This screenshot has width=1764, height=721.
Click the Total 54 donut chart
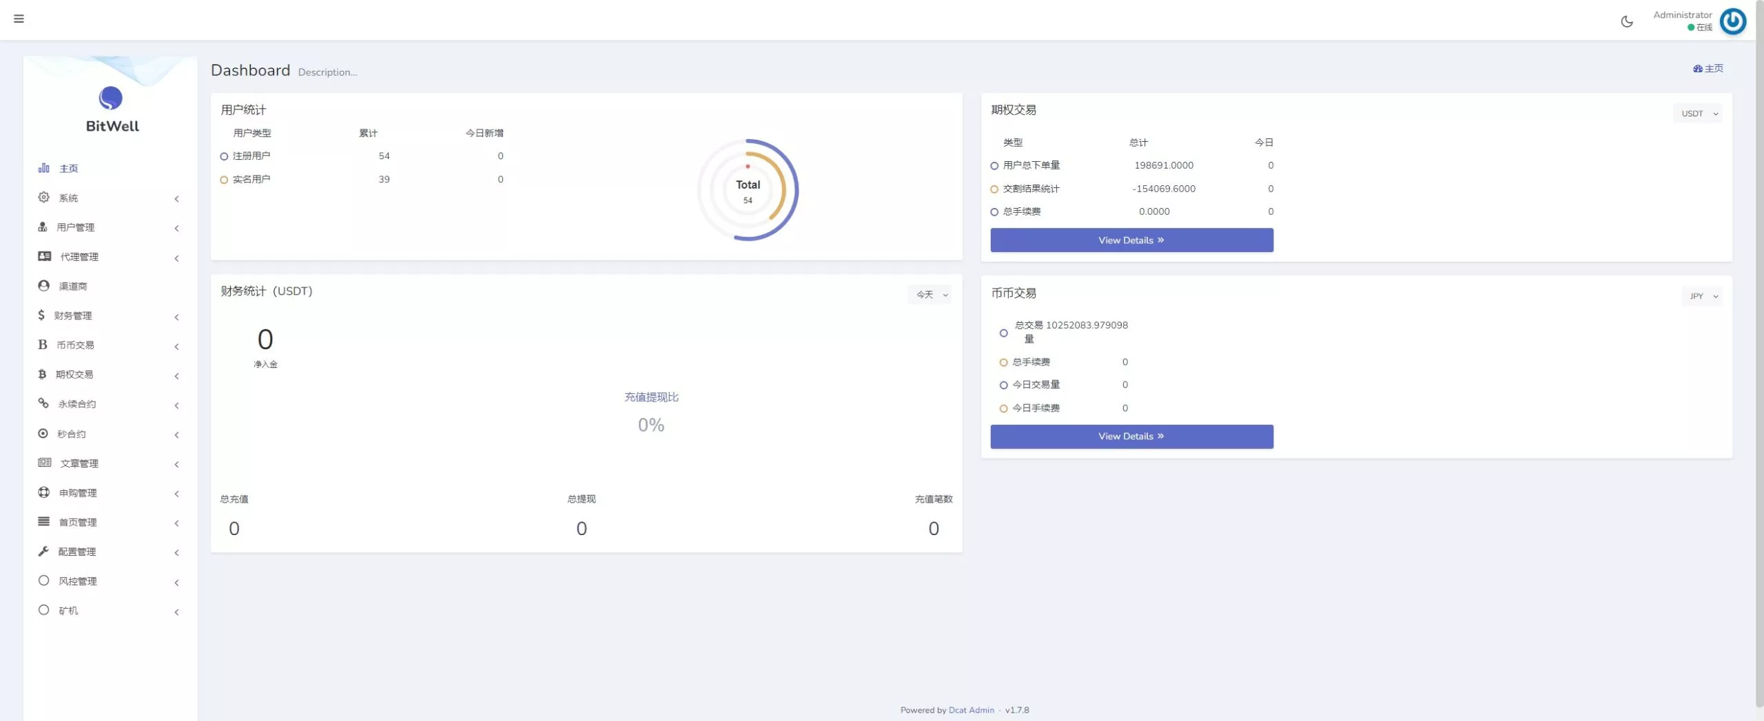click(748, 190)
